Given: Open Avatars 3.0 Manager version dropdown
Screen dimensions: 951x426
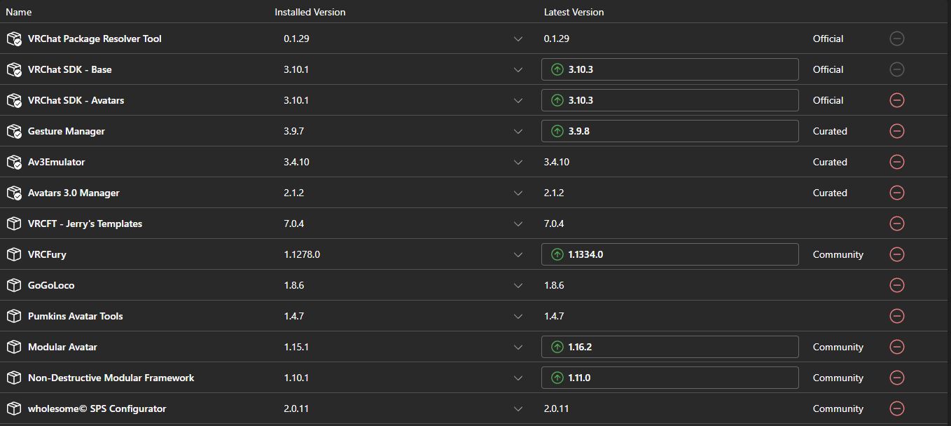Looking at the screenshot, I should 518,193.
